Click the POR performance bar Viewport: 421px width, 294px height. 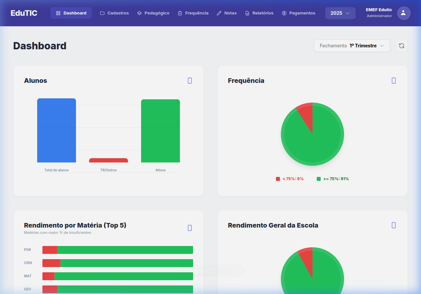[x=117, y=250]
